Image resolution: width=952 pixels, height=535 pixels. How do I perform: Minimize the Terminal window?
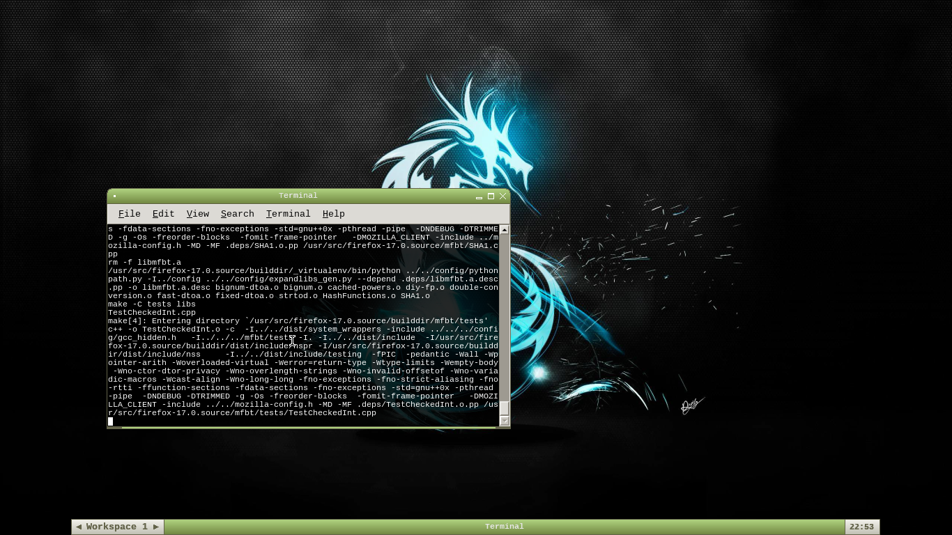(x=479, y=196)
